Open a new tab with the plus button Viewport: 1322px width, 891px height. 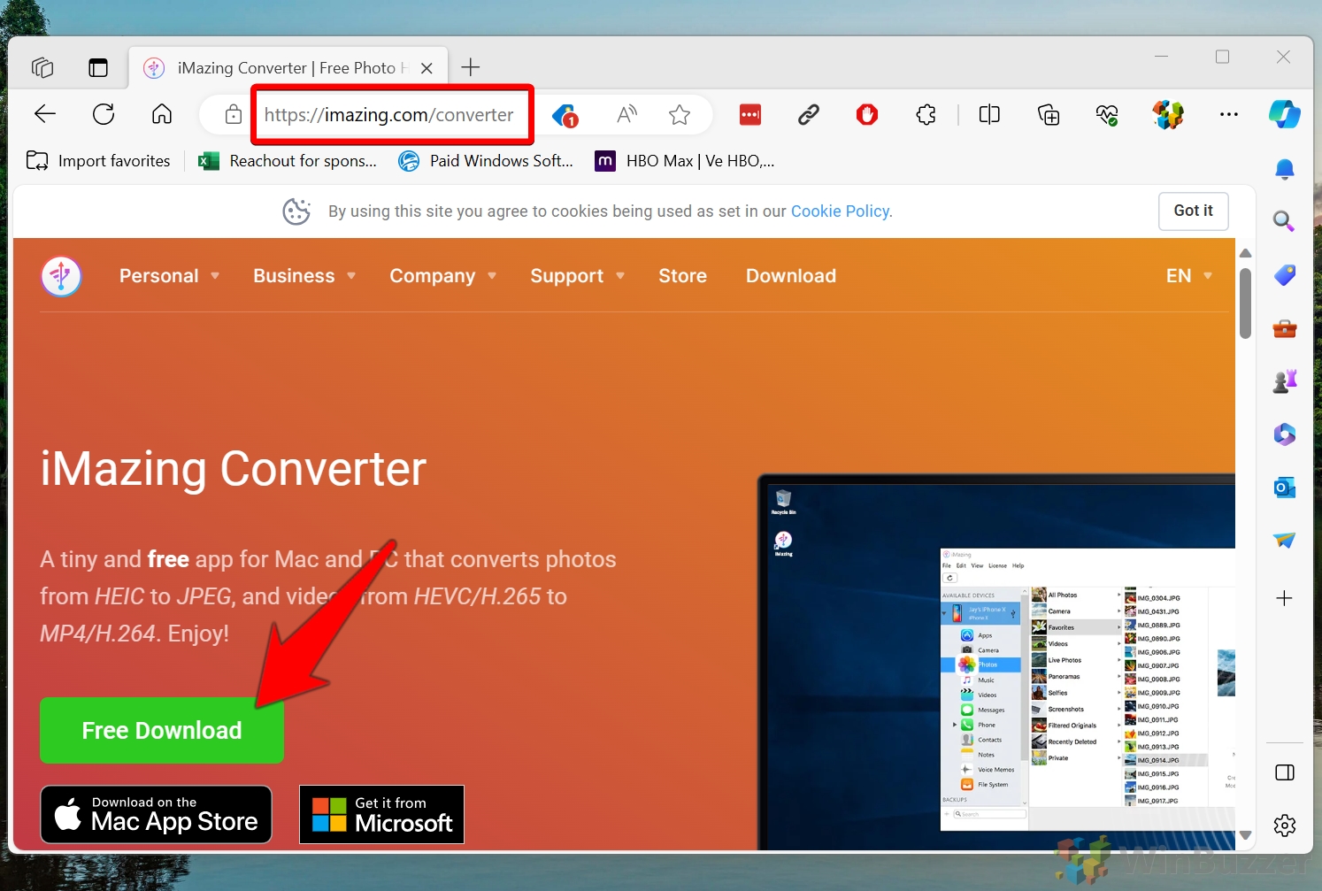pos(471,67)
